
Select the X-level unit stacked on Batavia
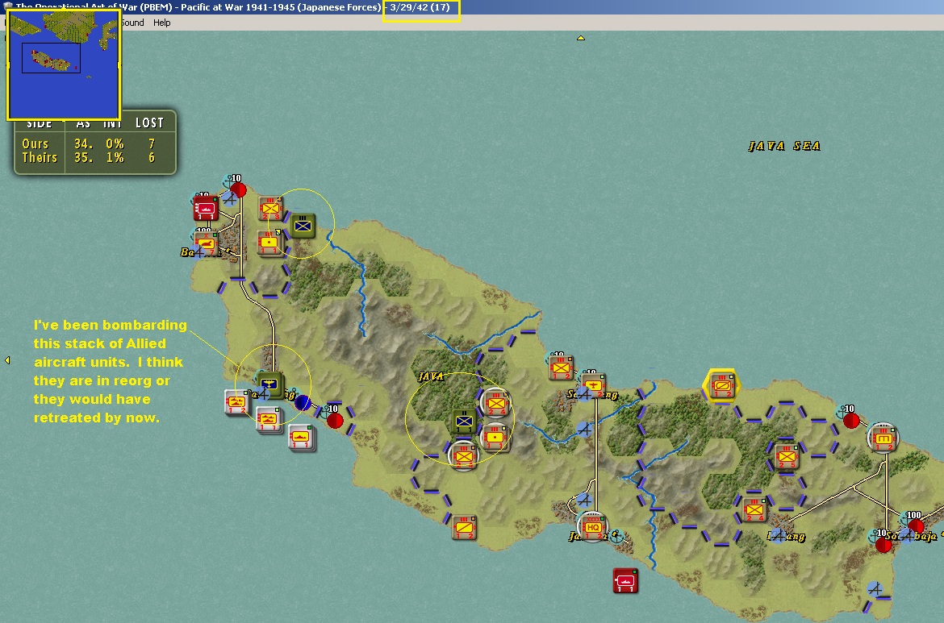206,243
